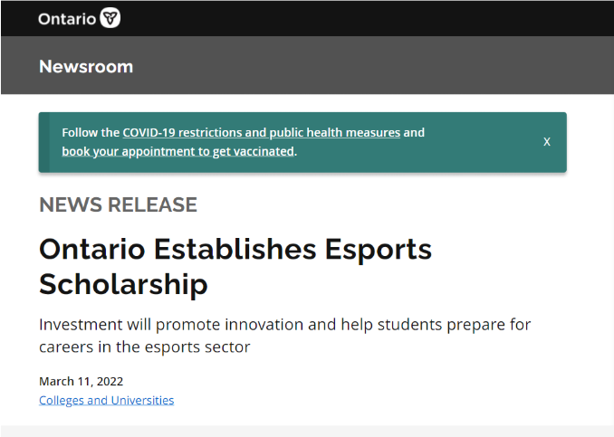The width and height of the screenshot is (614, 437).
Task: Open COVID-19 restrictions and public health measures link
Action: (261, 132)
